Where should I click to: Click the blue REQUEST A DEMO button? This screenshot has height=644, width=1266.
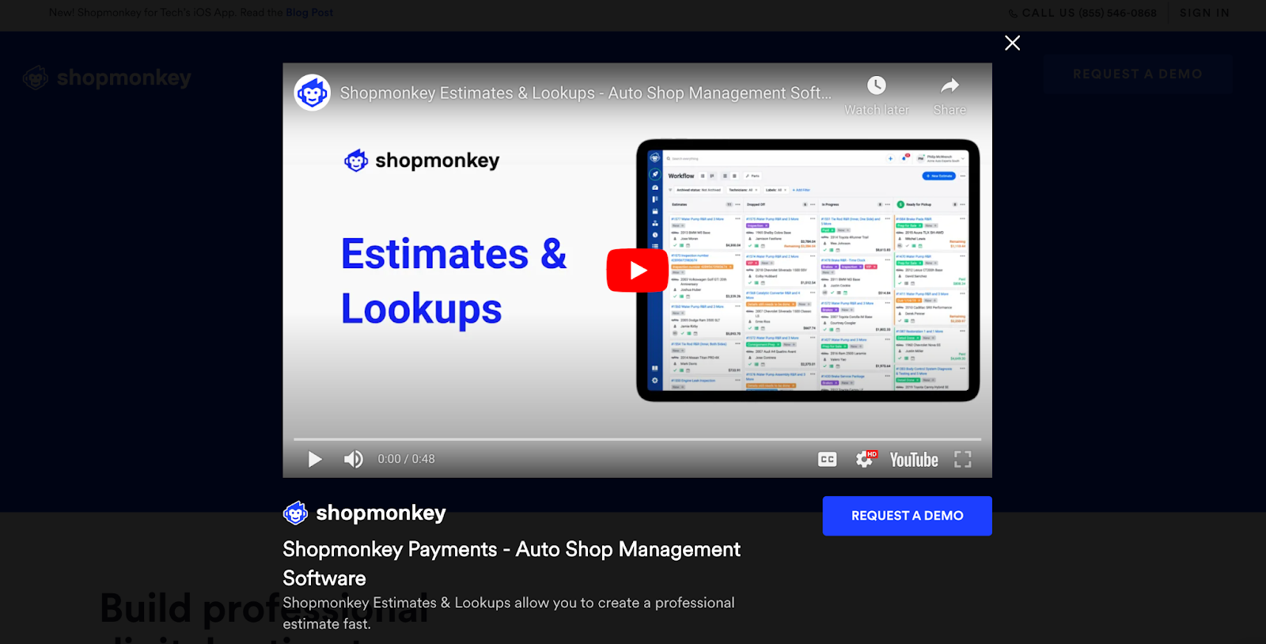[907, 516]
